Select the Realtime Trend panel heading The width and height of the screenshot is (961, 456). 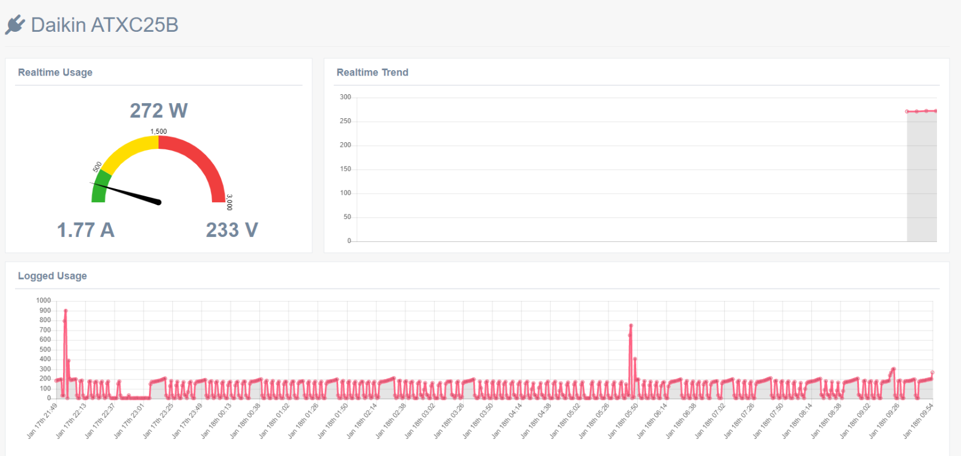tap(372, 73)
